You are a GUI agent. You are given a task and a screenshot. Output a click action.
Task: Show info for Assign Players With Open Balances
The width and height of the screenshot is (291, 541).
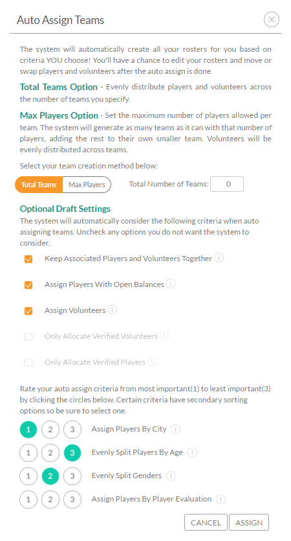[170, 284]
